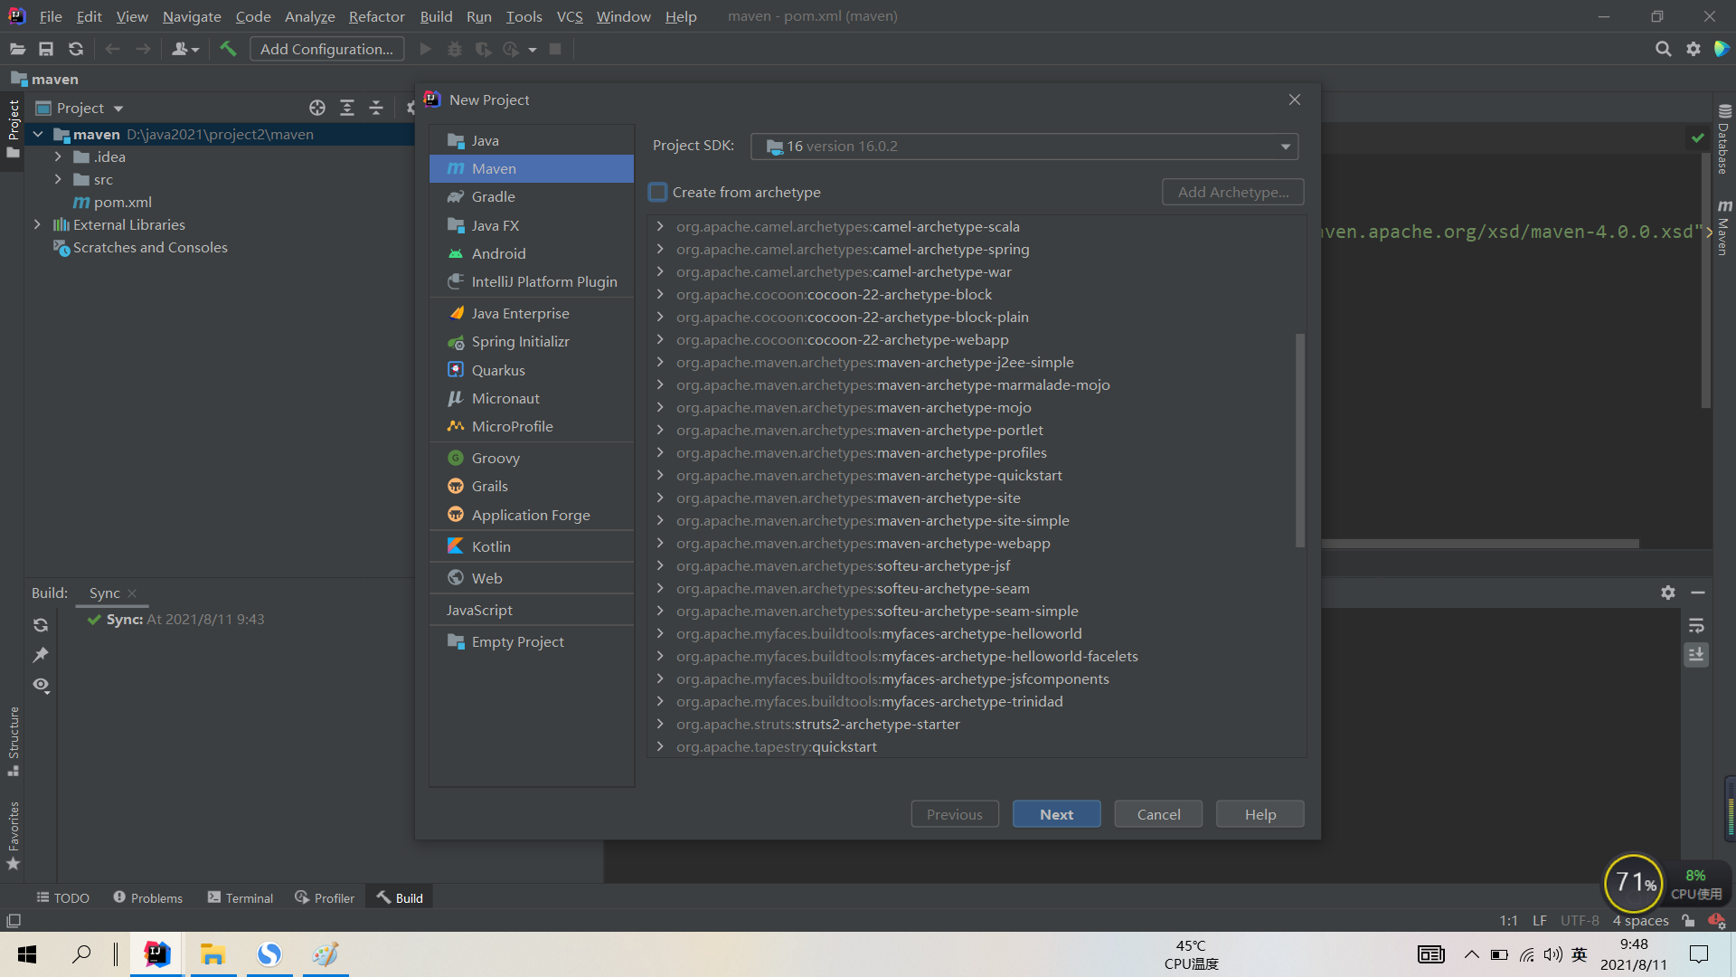This screenshot has width=1736, height=977.
Task: Expand maven-archetype-quickstart entry
Action: click(660, 475)
